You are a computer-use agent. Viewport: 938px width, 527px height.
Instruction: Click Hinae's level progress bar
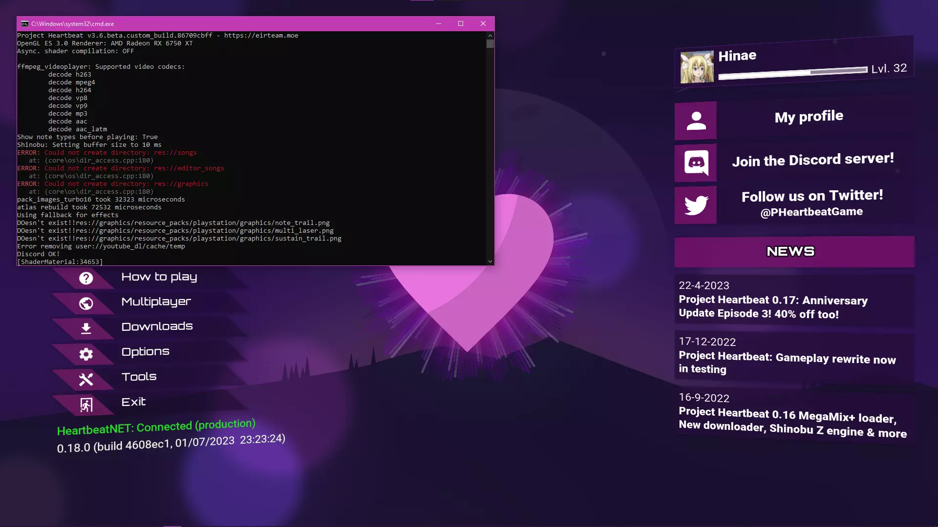coord(792,73)
